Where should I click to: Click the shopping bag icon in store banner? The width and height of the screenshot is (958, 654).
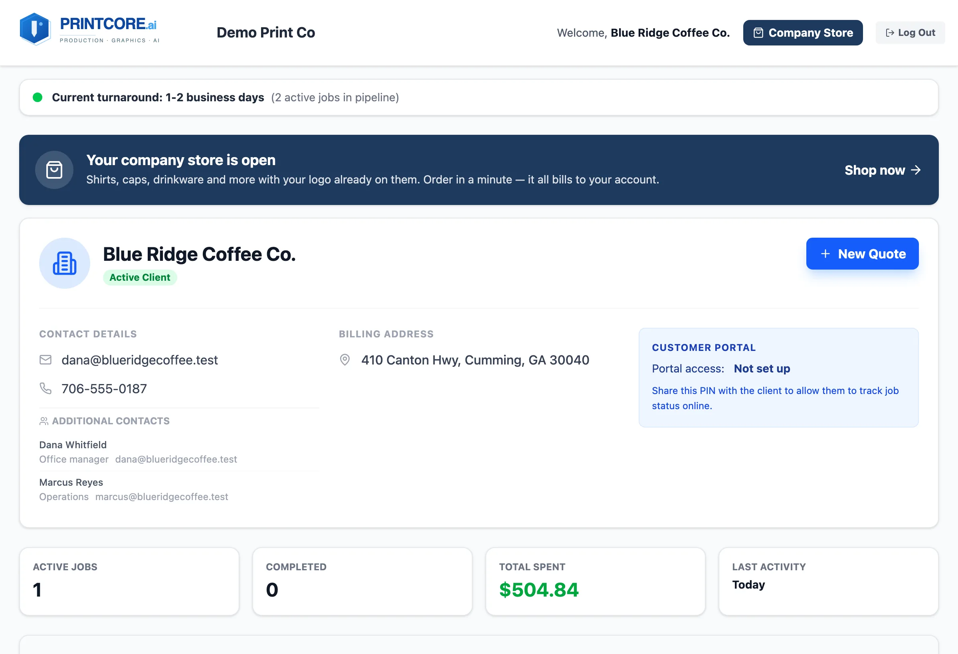click(54, 170)
